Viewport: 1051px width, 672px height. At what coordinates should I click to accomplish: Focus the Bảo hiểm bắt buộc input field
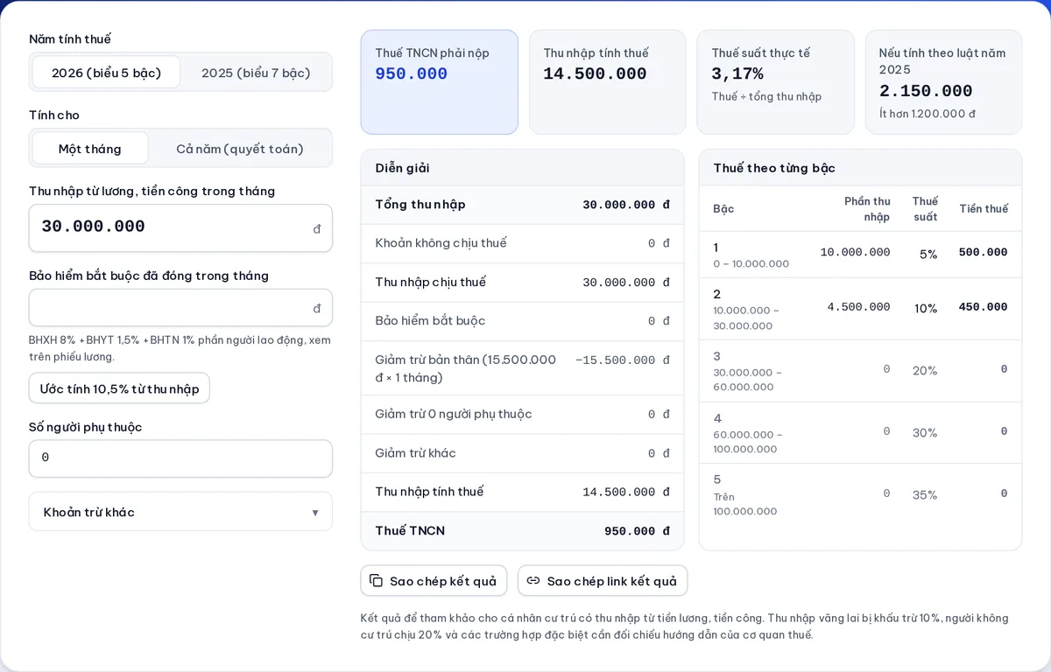(x=180, y=308)
